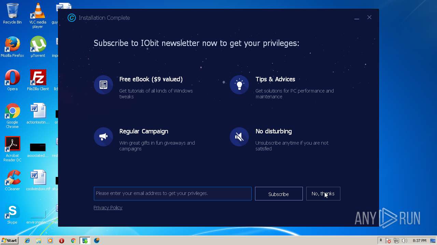Open the volume speaker tray icon
This screenshot has height=245, width=437.
click(405, 241)
